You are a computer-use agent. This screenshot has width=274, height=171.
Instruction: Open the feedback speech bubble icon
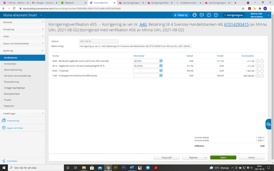coord(202,15)
